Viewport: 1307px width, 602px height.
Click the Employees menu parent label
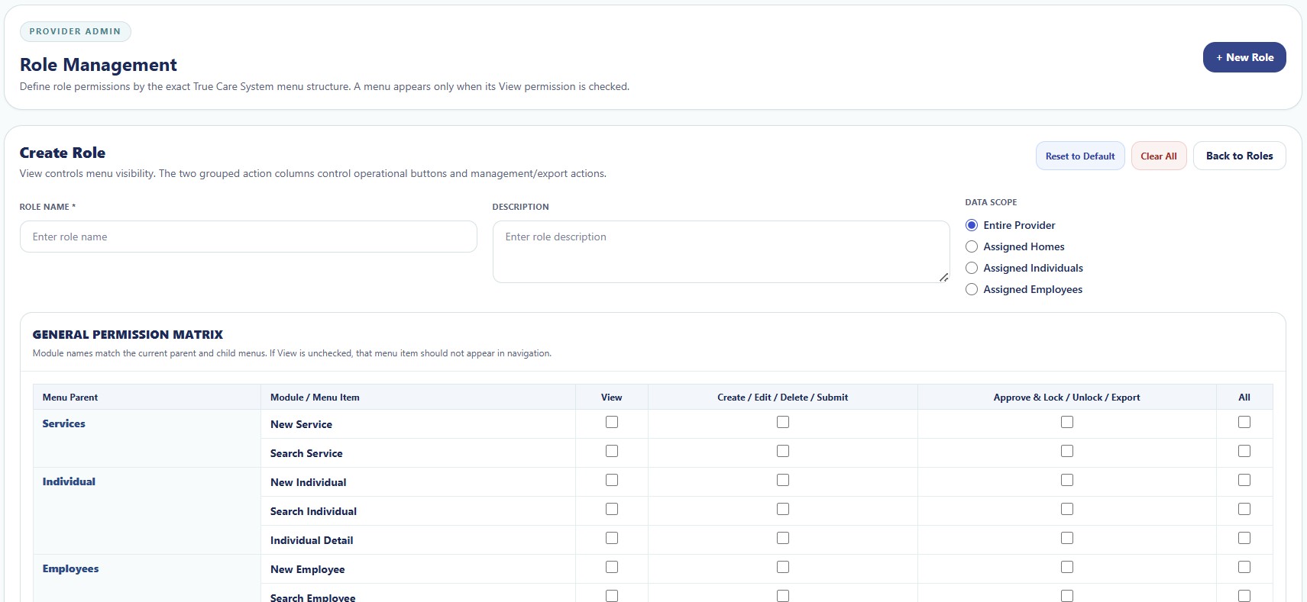(x=71, y=568)
